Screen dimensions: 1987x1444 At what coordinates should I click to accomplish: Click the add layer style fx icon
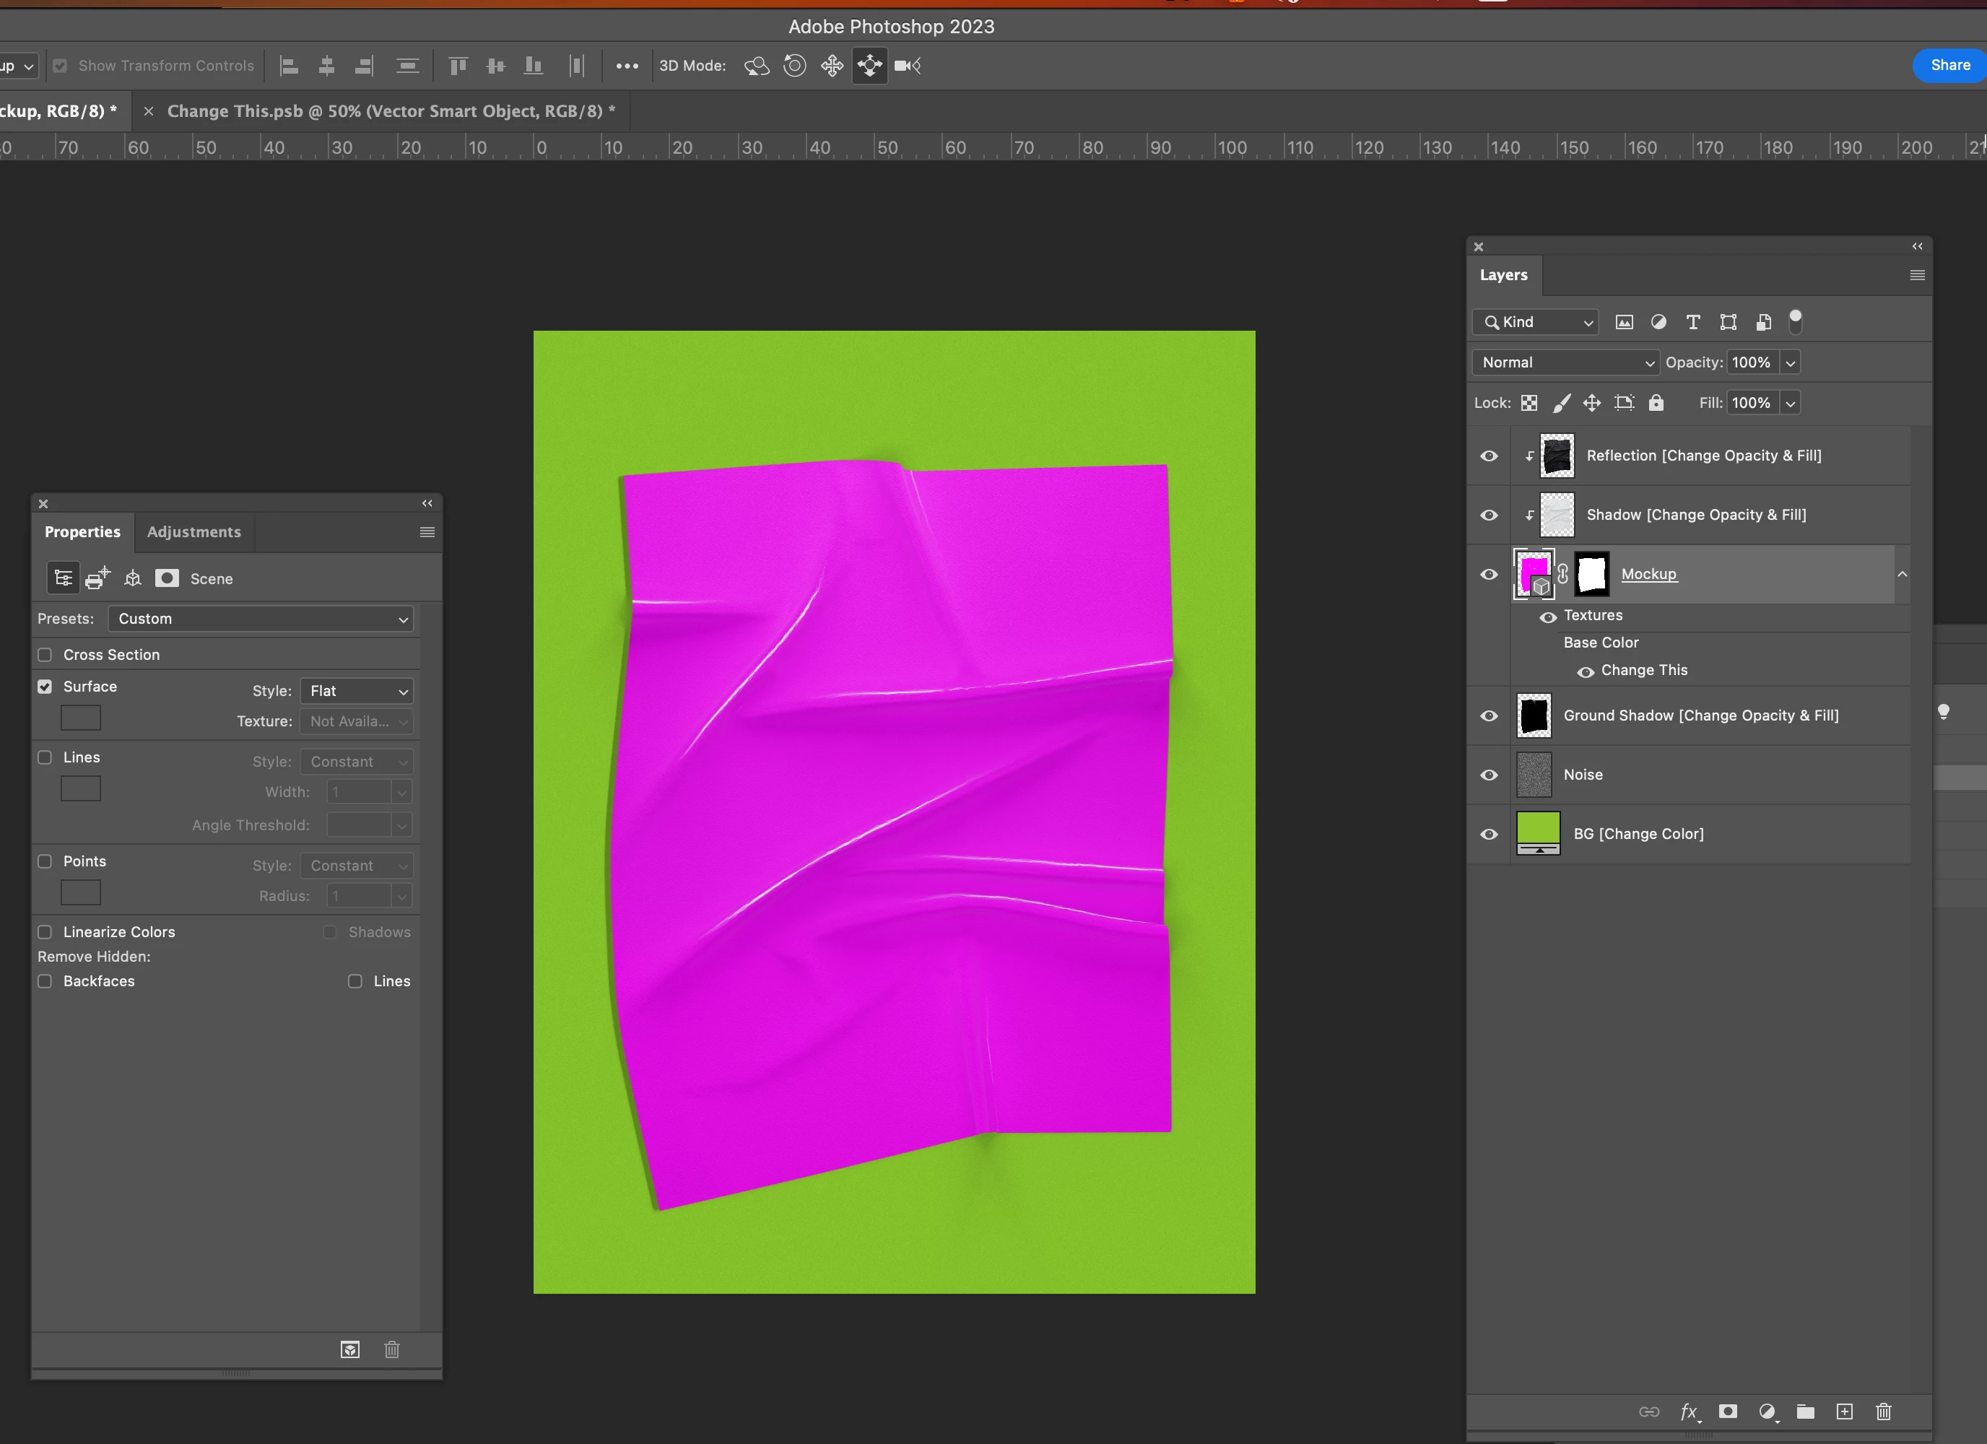point(1689,1412)
